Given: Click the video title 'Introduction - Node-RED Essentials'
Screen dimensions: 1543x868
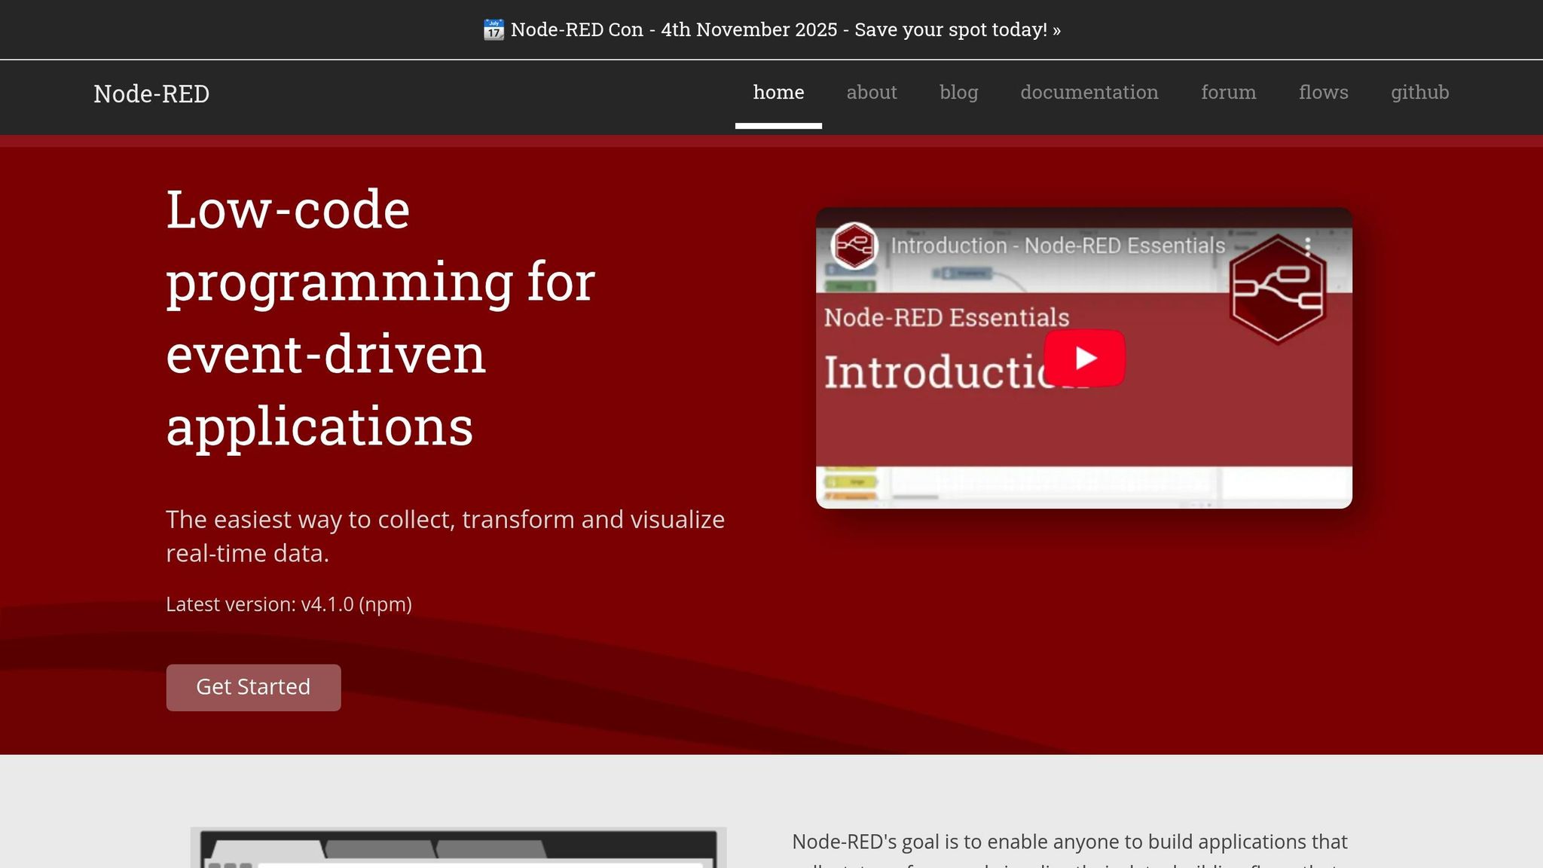Looking at the screenshot, I should pyautogui.click(x=1056, y=245).
